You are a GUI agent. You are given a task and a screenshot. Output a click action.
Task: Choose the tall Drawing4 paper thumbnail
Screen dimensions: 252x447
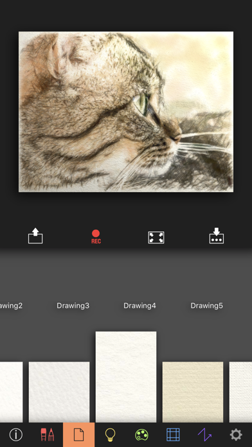pos(126,377)
